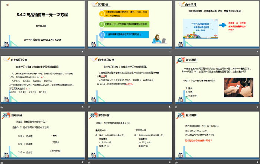Click 问题3 heading text in slide 8
The width and height of the screenshot is (260, 164).
113,123
